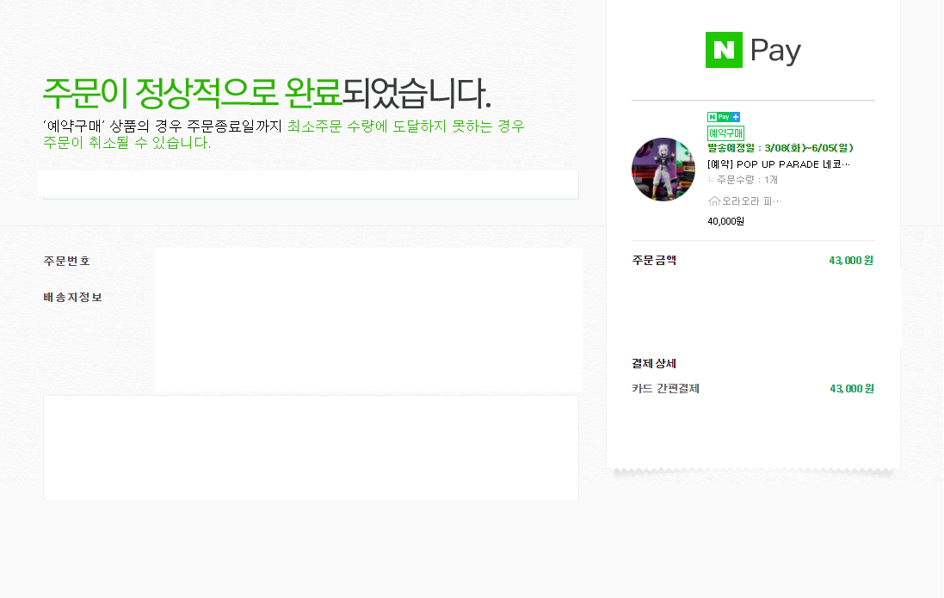This screenshot has height=598, width=944.
Task: Click the 40,000원 product price
Action: 725,222
